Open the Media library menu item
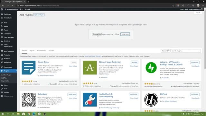 [x=6, y=26]
